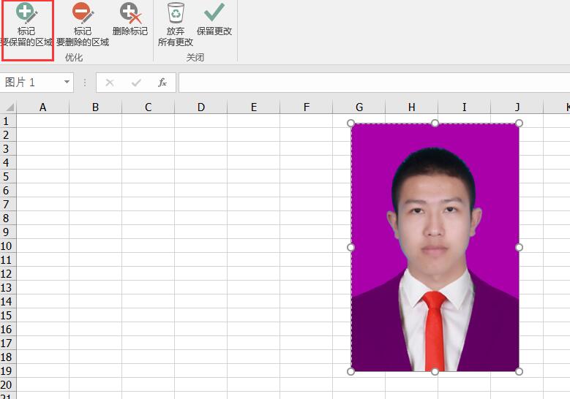
Task: Click the top-middle picture resize handle
Action: click(x=435, y=123)
